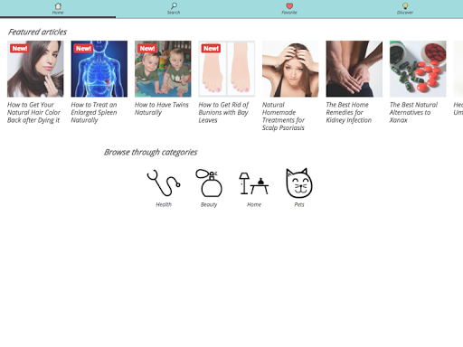Select the Health stethoscope category icon
Screen dimensions: 463x347
point(164,183)
